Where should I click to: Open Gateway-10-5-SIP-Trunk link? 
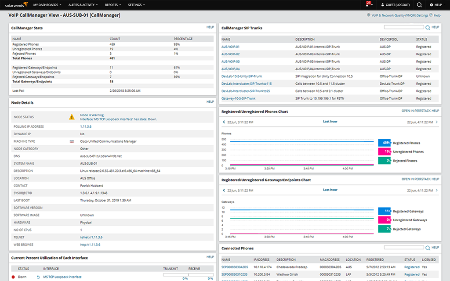(239, 99)
